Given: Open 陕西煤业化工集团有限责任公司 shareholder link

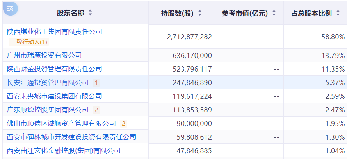Looking at the screenshot, I should [54, 31].
